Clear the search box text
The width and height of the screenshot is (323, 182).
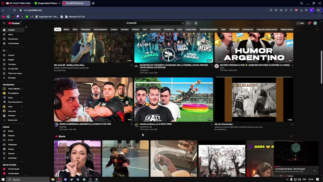coord(183,23)
